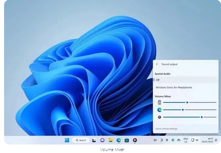Viewport: 221px width, 153px height.
Task: Open Media Player from taskbar
Action: coord(135,140)
